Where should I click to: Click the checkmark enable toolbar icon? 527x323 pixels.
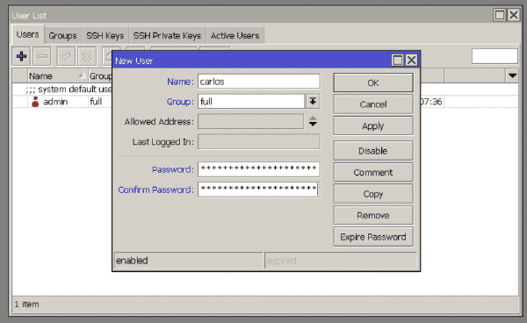(x=66, y=56)
